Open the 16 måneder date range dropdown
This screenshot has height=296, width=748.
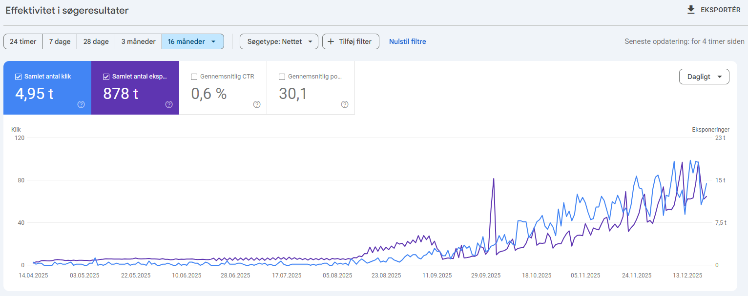193,41
